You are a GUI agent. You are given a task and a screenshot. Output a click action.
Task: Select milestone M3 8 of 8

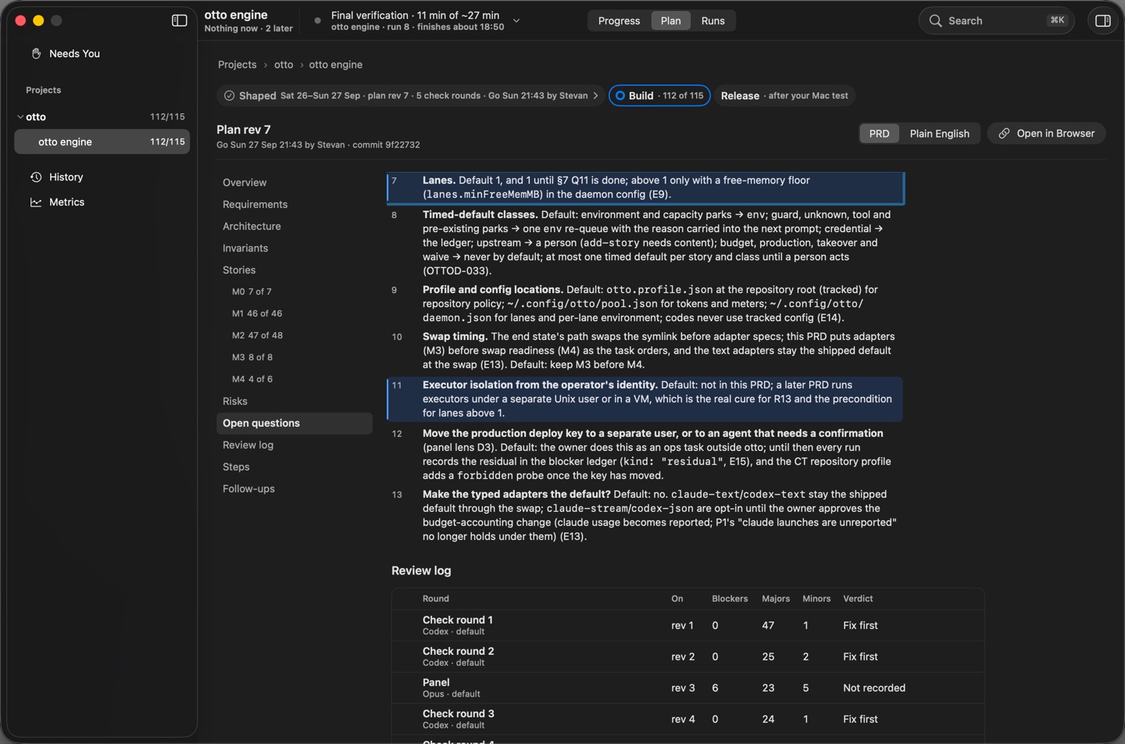pyautogui.click(x=252, y=357)
